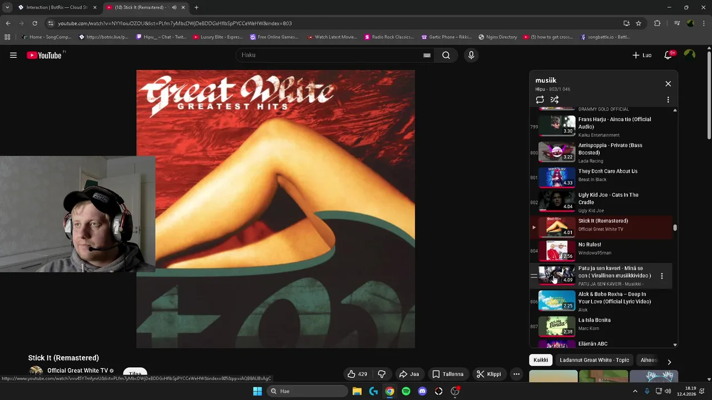Open Nginx Directory bookmark
This screenshot has width=712, height=400.
[x=498, y=37]
